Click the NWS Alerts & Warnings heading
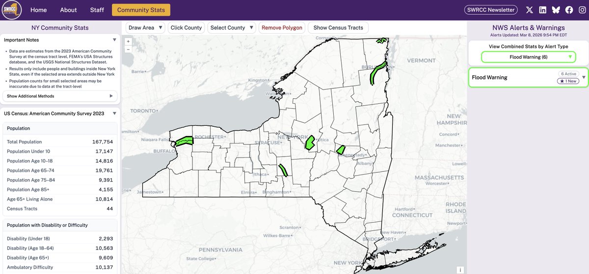Viewport: 589px width, 274px height. coord(528,28)
